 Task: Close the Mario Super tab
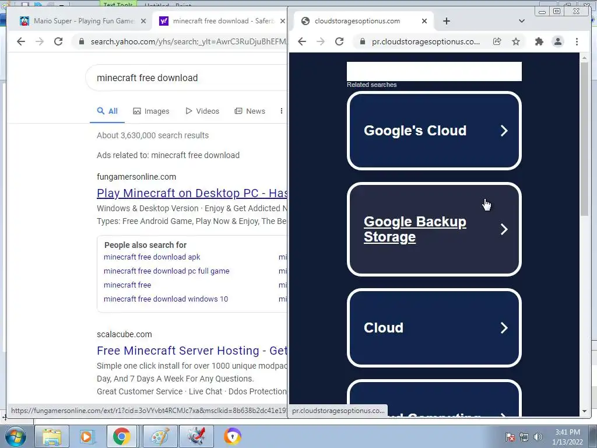coord(143,21)
